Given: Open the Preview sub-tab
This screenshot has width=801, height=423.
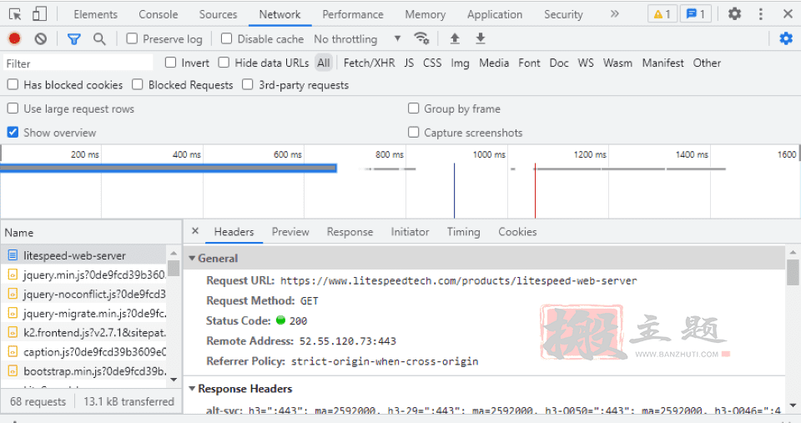Looking at the screenshot, I should [x=290, y=231].
